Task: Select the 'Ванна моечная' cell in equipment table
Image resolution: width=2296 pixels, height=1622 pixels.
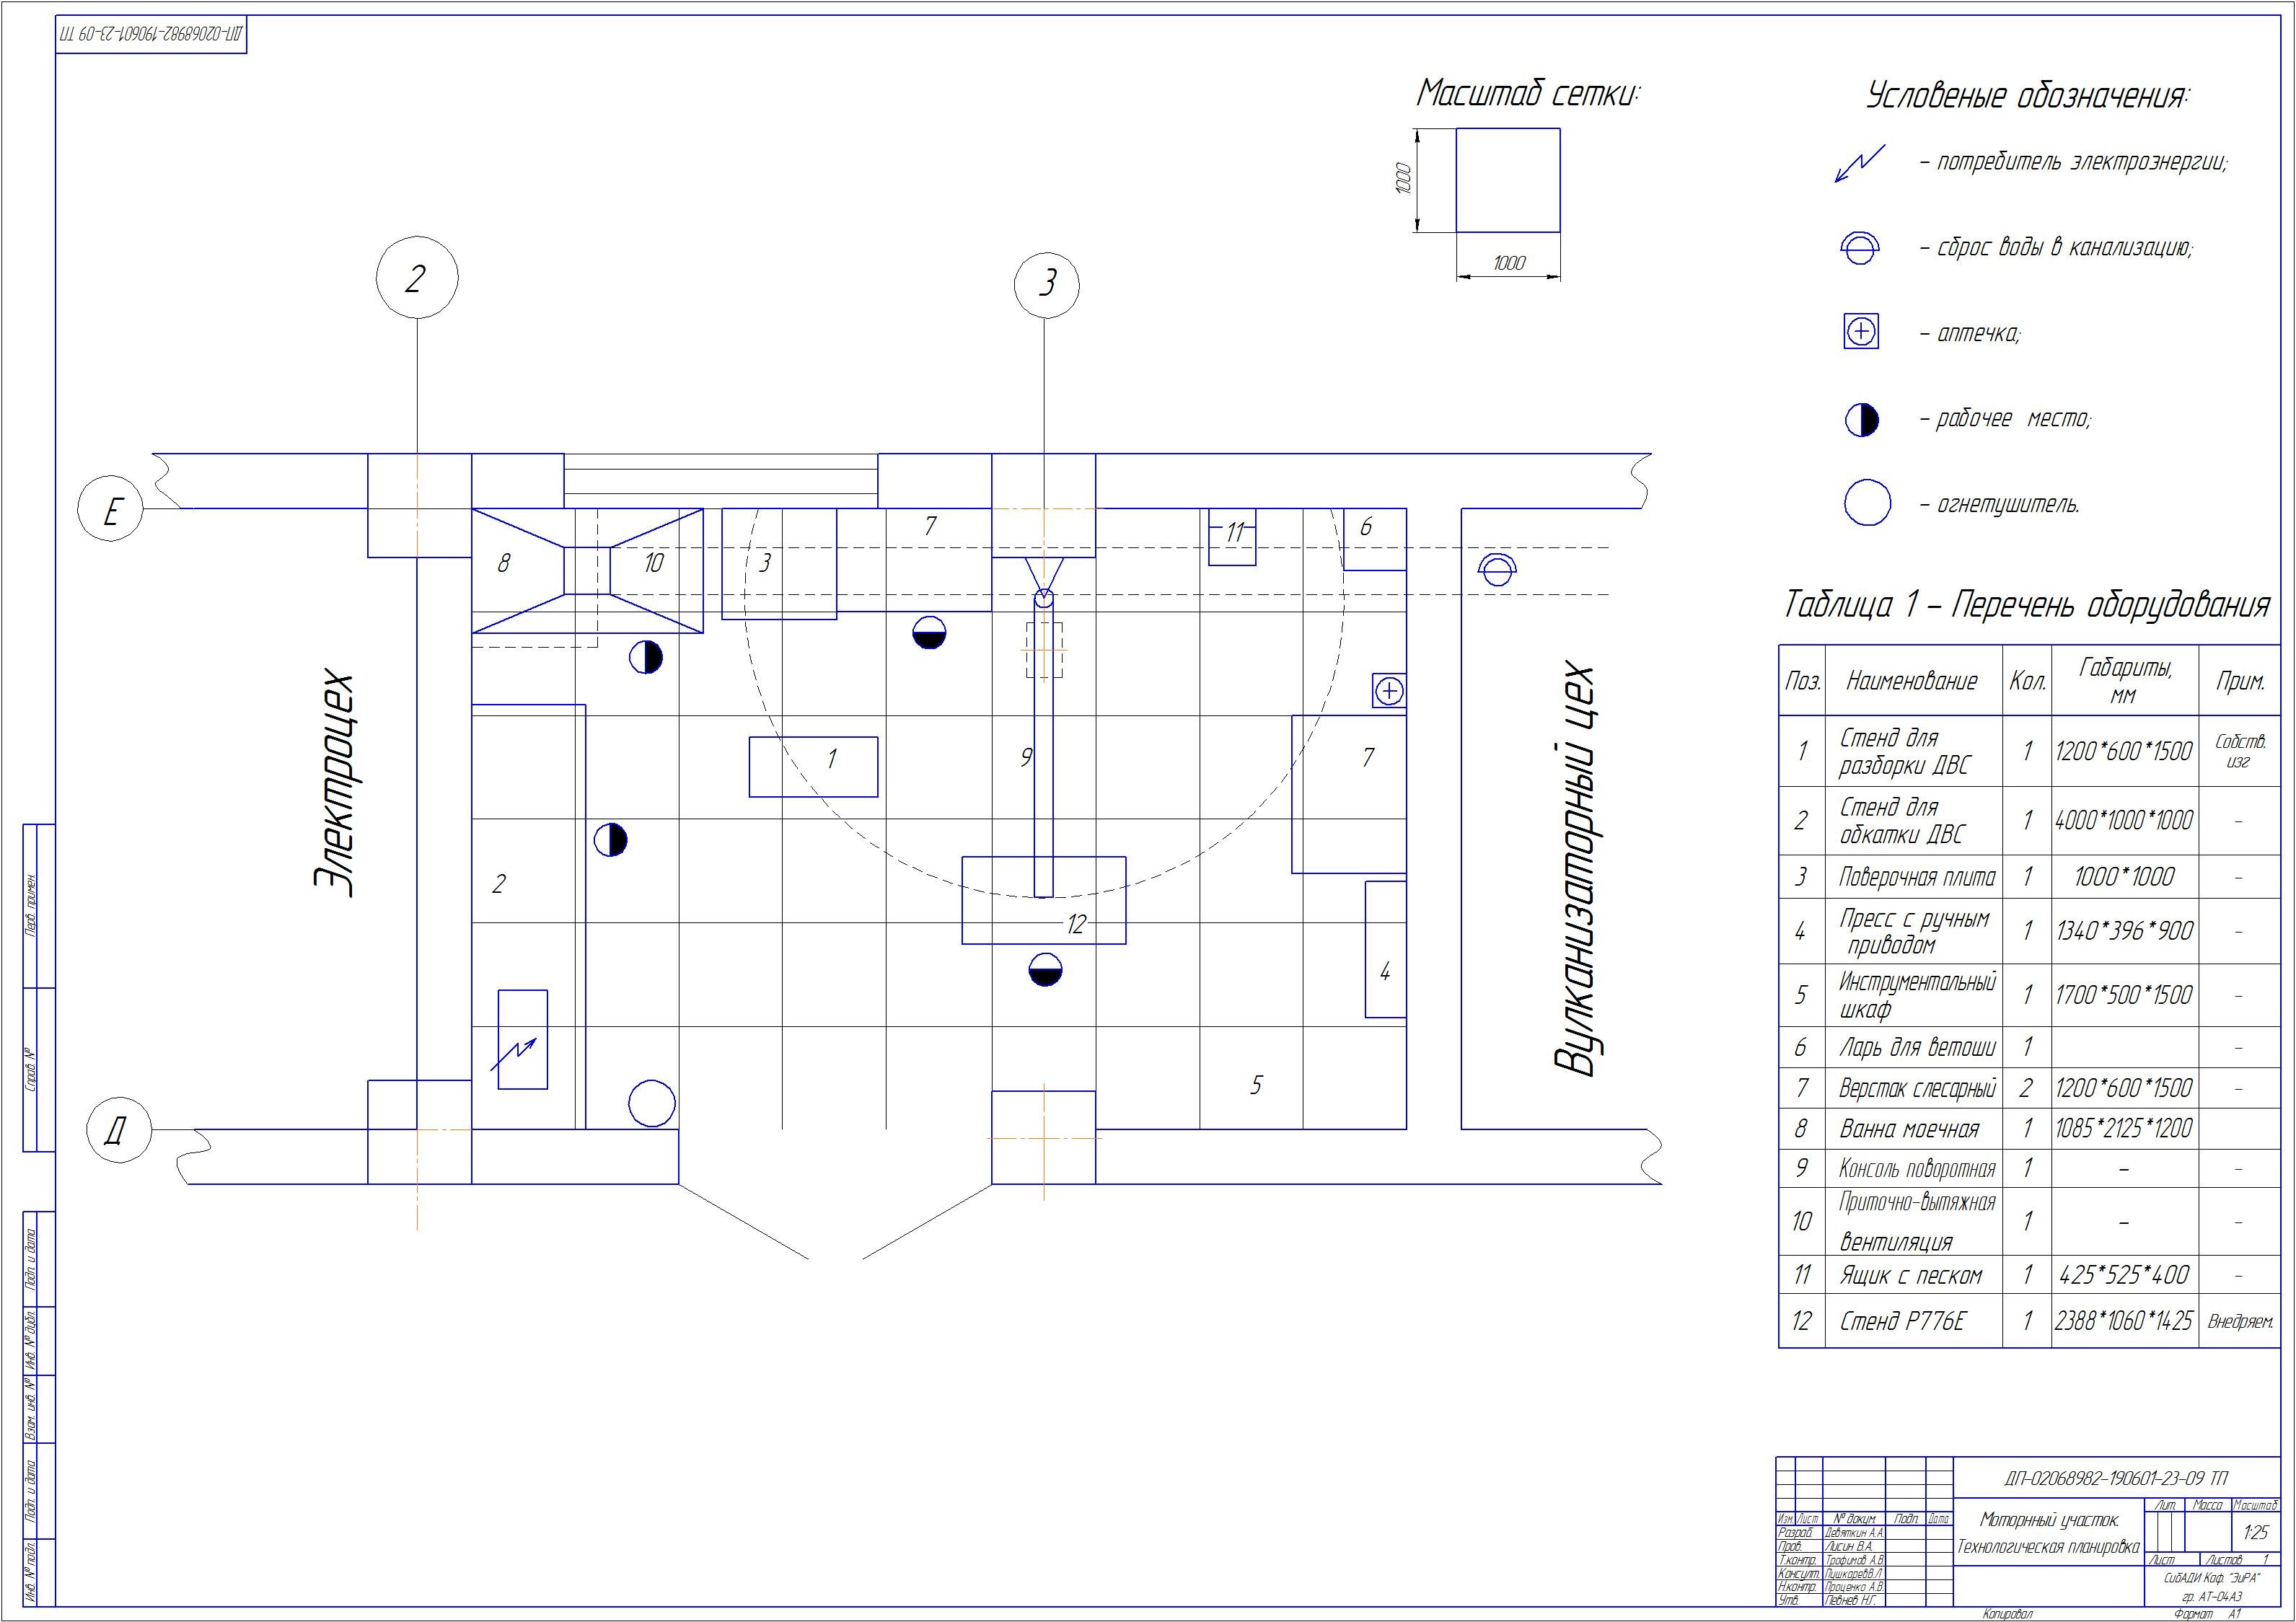Action: tap(1909, 1129)
